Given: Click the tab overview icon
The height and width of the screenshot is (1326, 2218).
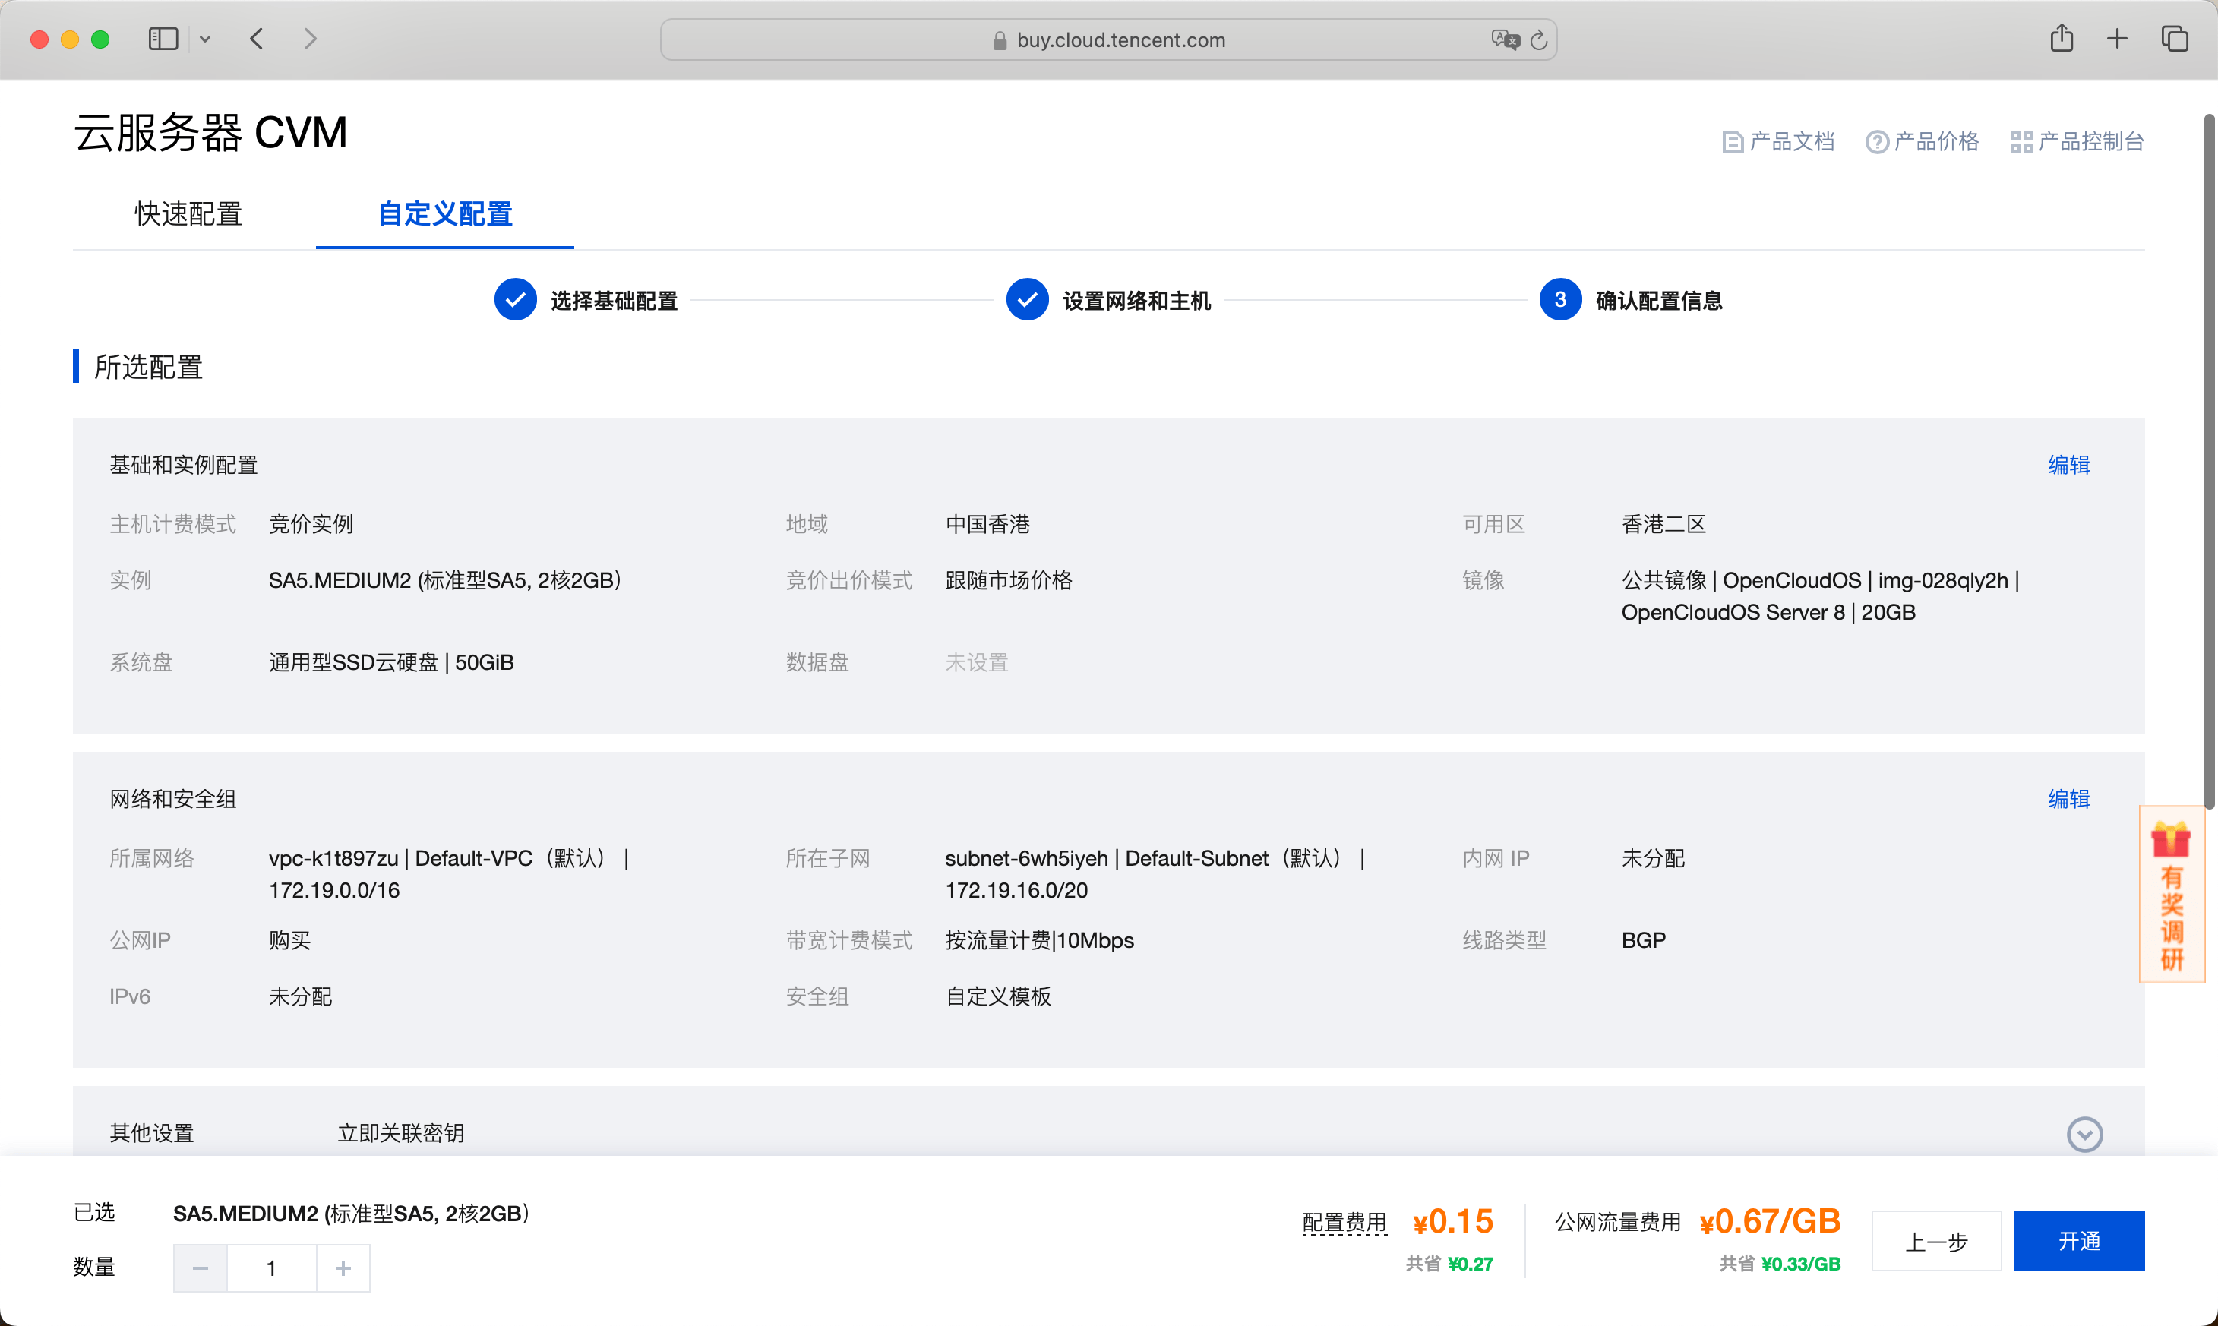Looking at the screenshot, I should click(2175, 39).
